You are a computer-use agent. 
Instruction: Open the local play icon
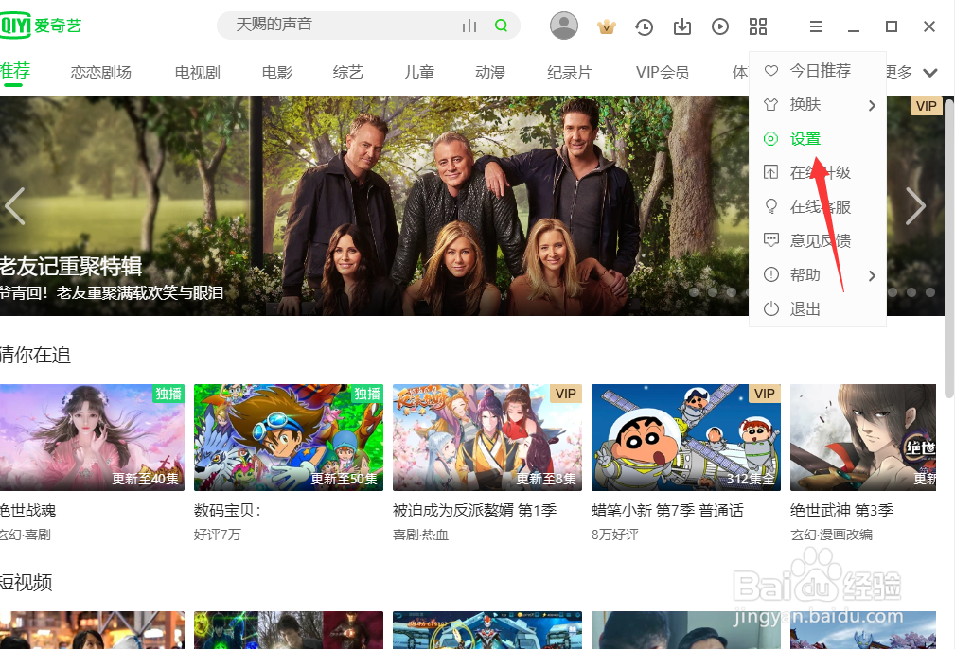pos(720,26)
